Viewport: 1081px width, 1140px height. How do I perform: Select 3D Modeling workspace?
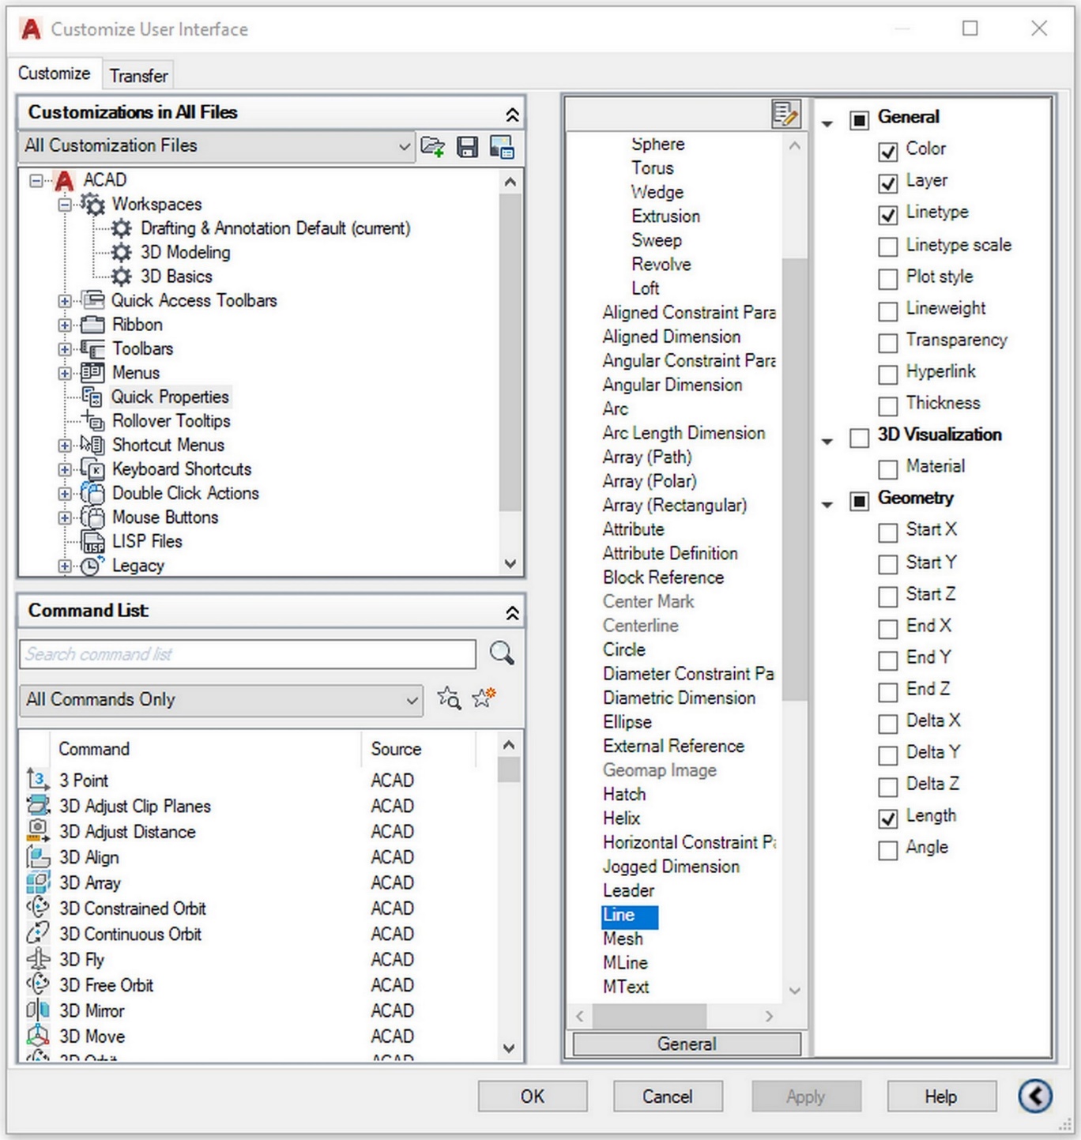click(x=186, y=253)
